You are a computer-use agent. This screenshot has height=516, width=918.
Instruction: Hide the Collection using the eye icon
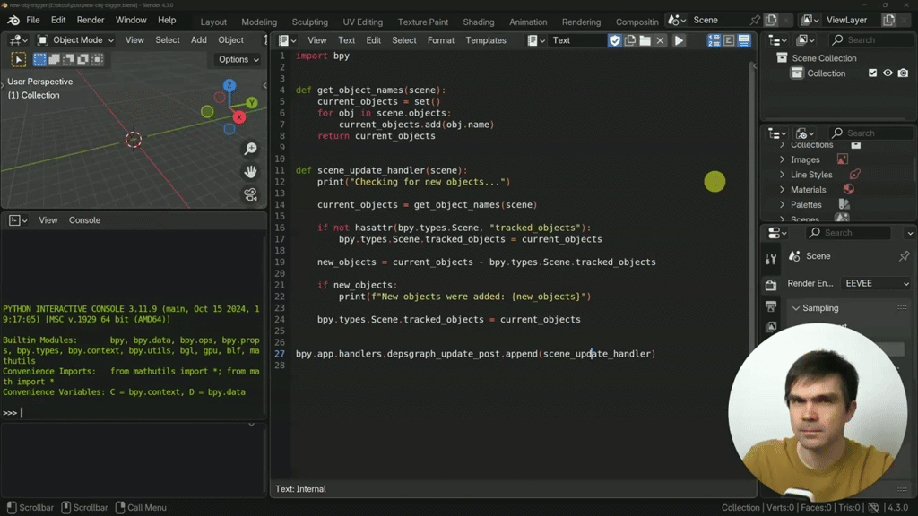(888, 73)
